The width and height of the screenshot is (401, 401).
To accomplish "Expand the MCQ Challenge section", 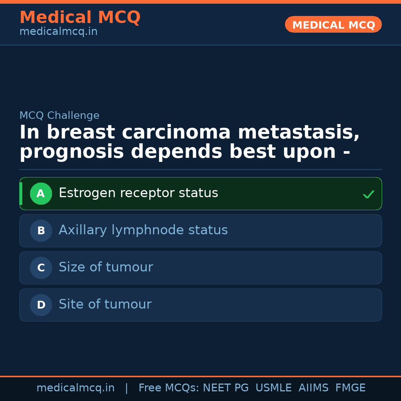I will [x=59, y=115].
